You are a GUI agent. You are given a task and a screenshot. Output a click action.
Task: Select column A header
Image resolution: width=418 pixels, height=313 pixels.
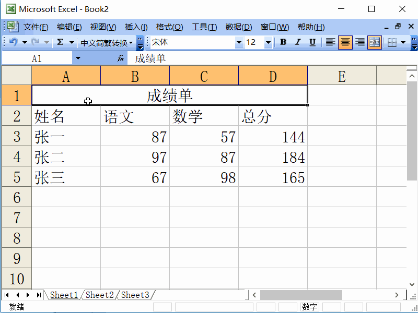coord(66,76)
